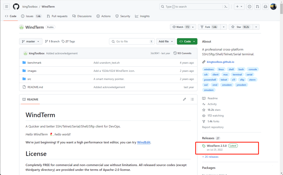The image size is (283, 175).
Task: Click the kingToolbox owner breadcrumb
Action: pos(30,7)
